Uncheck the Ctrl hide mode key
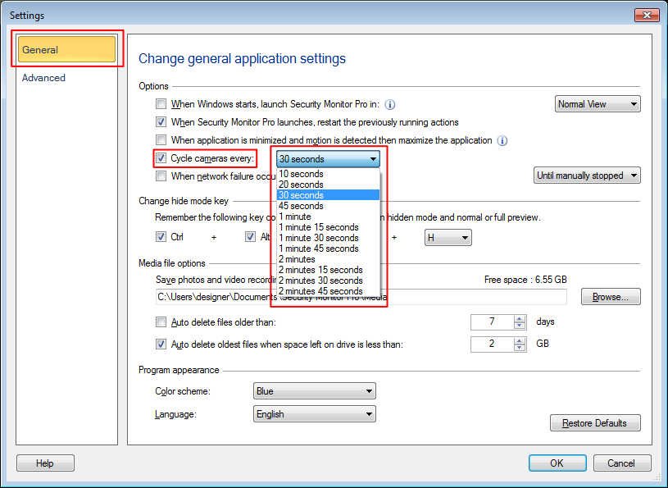 [161, 237]
